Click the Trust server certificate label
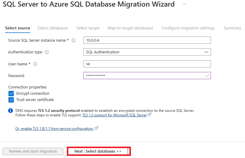245x158 pixels. [x=35, y=100]
